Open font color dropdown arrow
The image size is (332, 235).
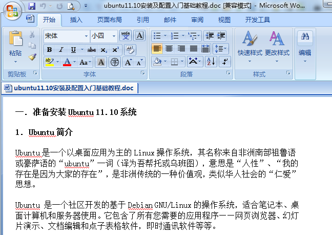[74, 62]
